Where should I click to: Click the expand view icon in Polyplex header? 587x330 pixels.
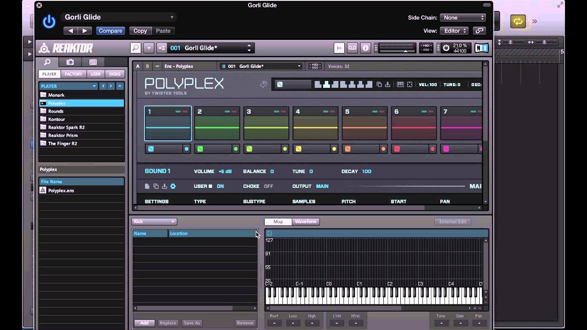410,84
